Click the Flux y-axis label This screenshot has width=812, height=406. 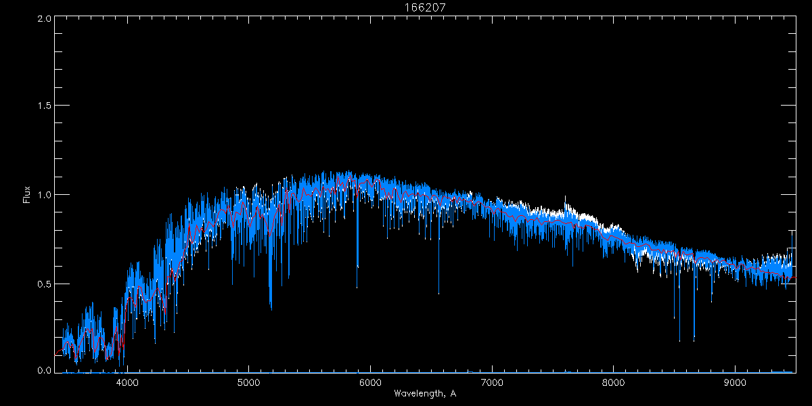(x=27, y=194)
